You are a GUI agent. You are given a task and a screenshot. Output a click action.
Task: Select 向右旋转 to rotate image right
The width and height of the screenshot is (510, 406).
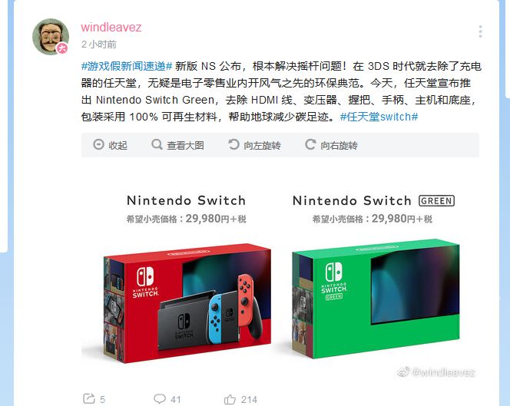339,145
